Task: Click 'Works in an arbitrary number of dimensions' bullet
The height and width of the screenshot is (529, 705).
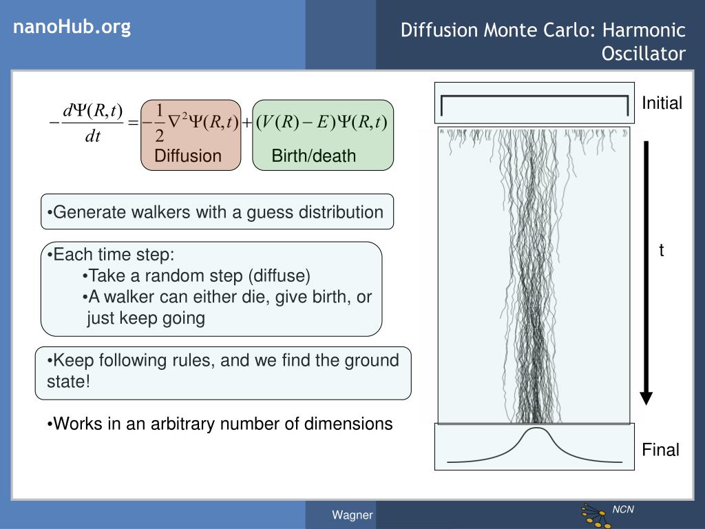Action: [x=220, y=424]
